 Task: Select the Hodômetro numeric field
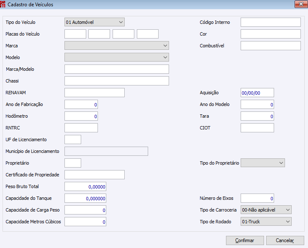coord(81,116)
